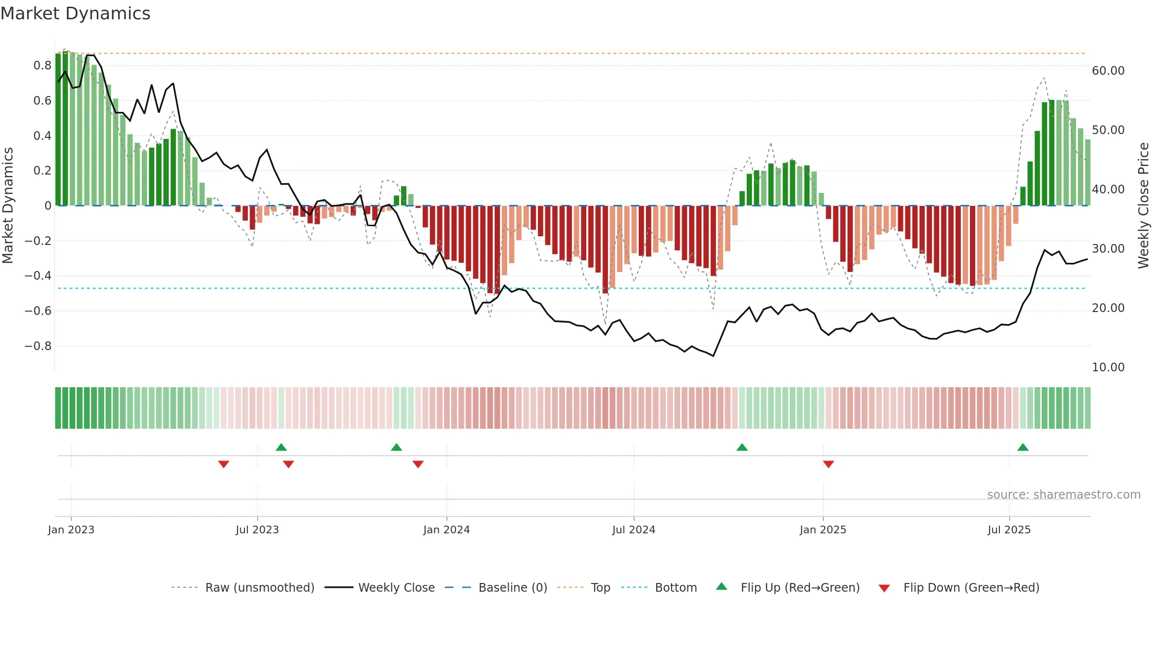The width and height of the screenshot is (1157, 651).
Task: Click the Top legend entry
Action: (x=584, y=587)
